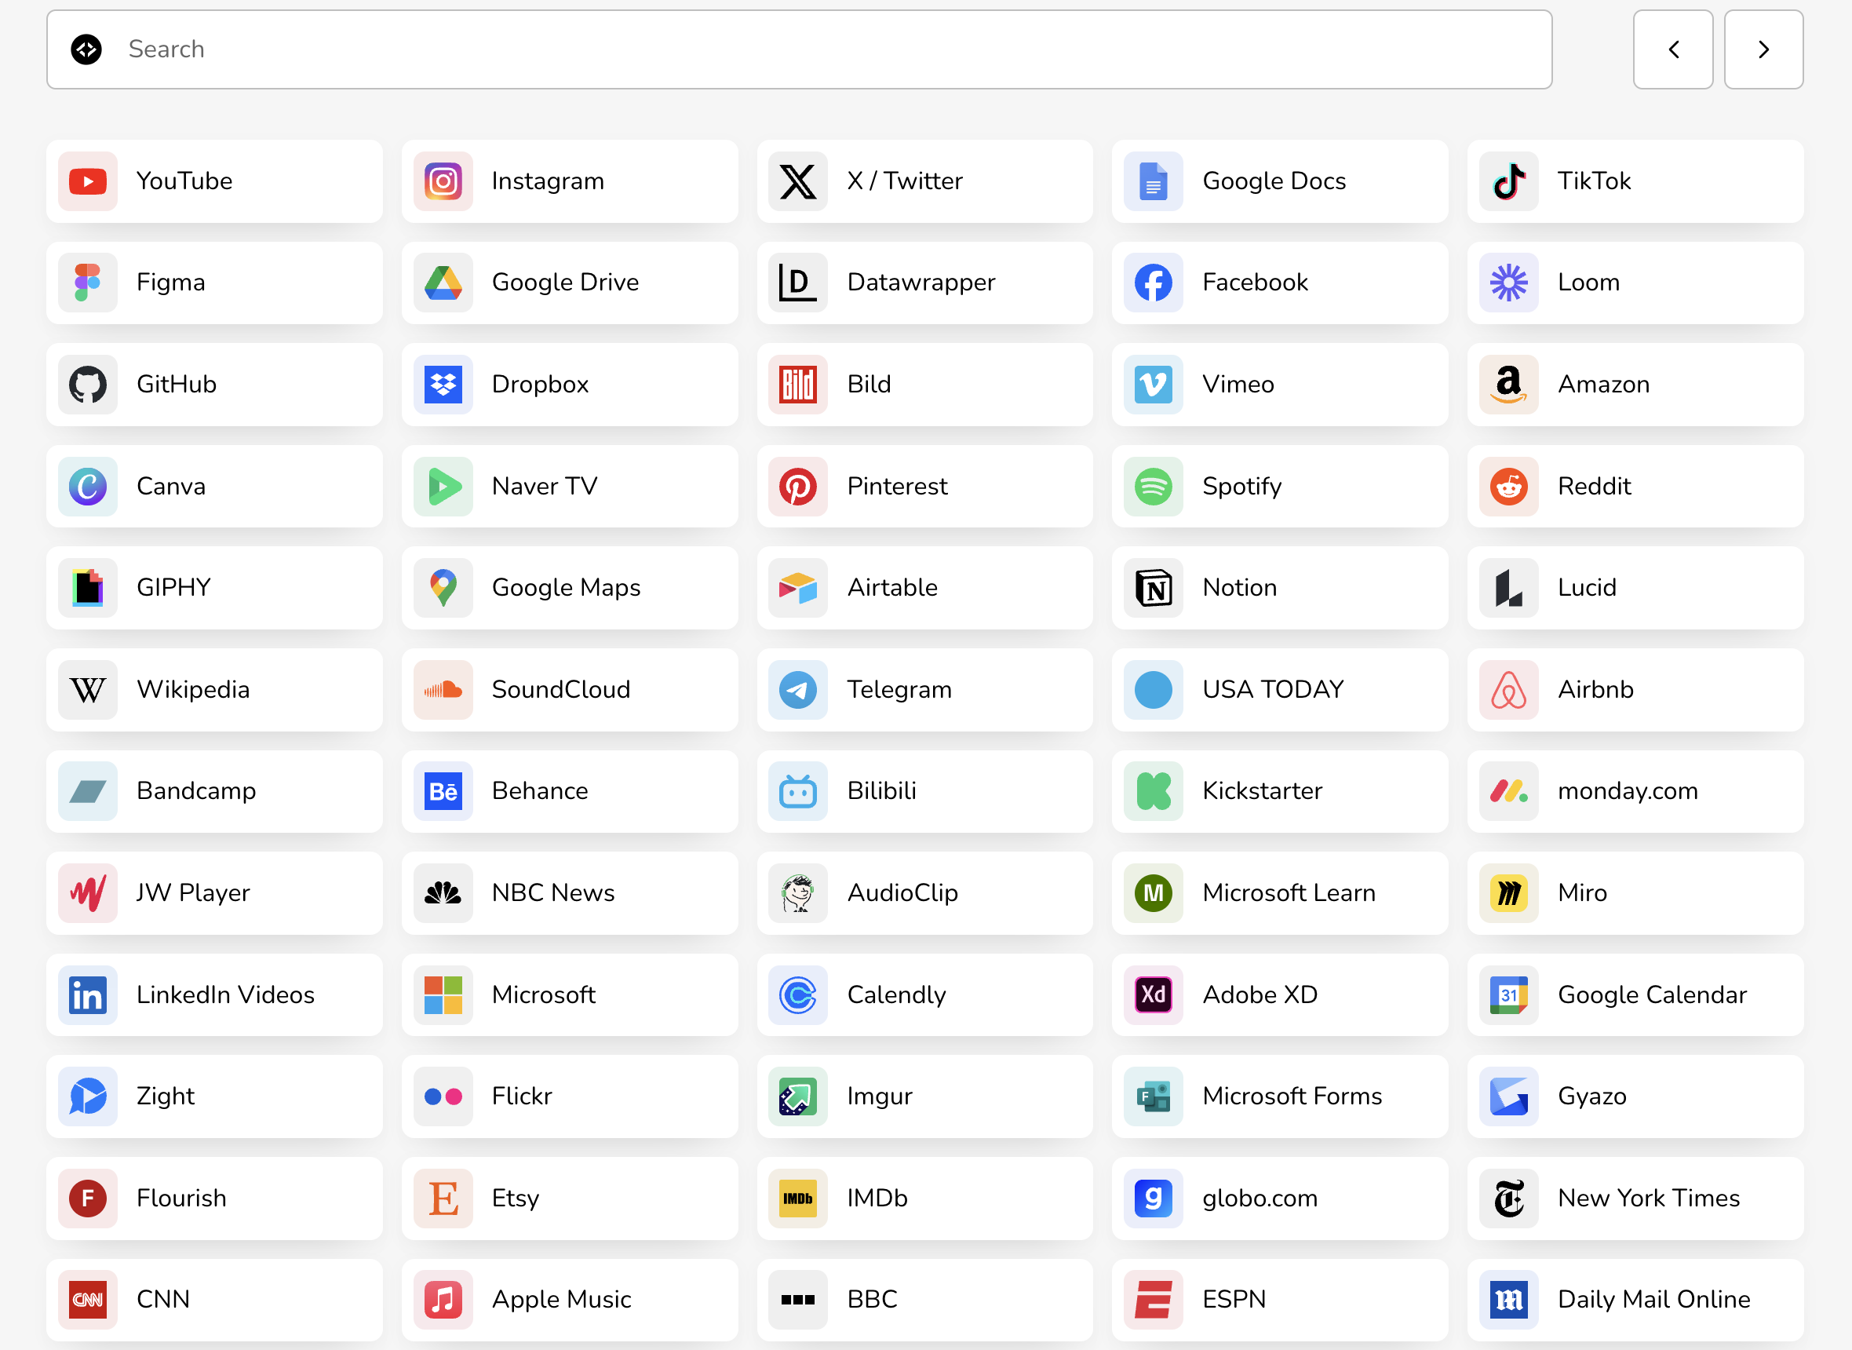Choose the monday.com card
The width and height of the screenshot is (1852, 1350).
1635,791
